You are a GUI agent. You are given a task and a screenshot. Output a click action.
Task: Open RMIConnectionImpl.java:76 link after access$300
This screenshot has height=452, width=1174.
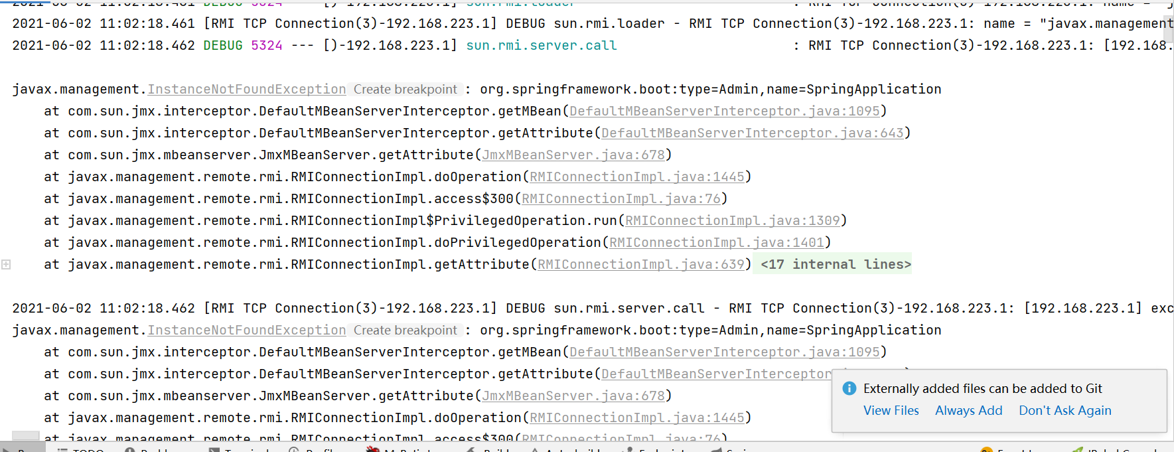coord(621,198)
